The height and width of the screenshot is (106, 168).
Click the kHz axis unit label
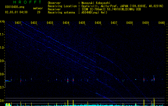2,21
